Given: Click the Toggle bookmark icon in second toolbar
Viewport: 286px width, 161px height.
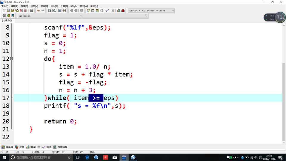Looking at the screenshot, I should pos(8,16).
